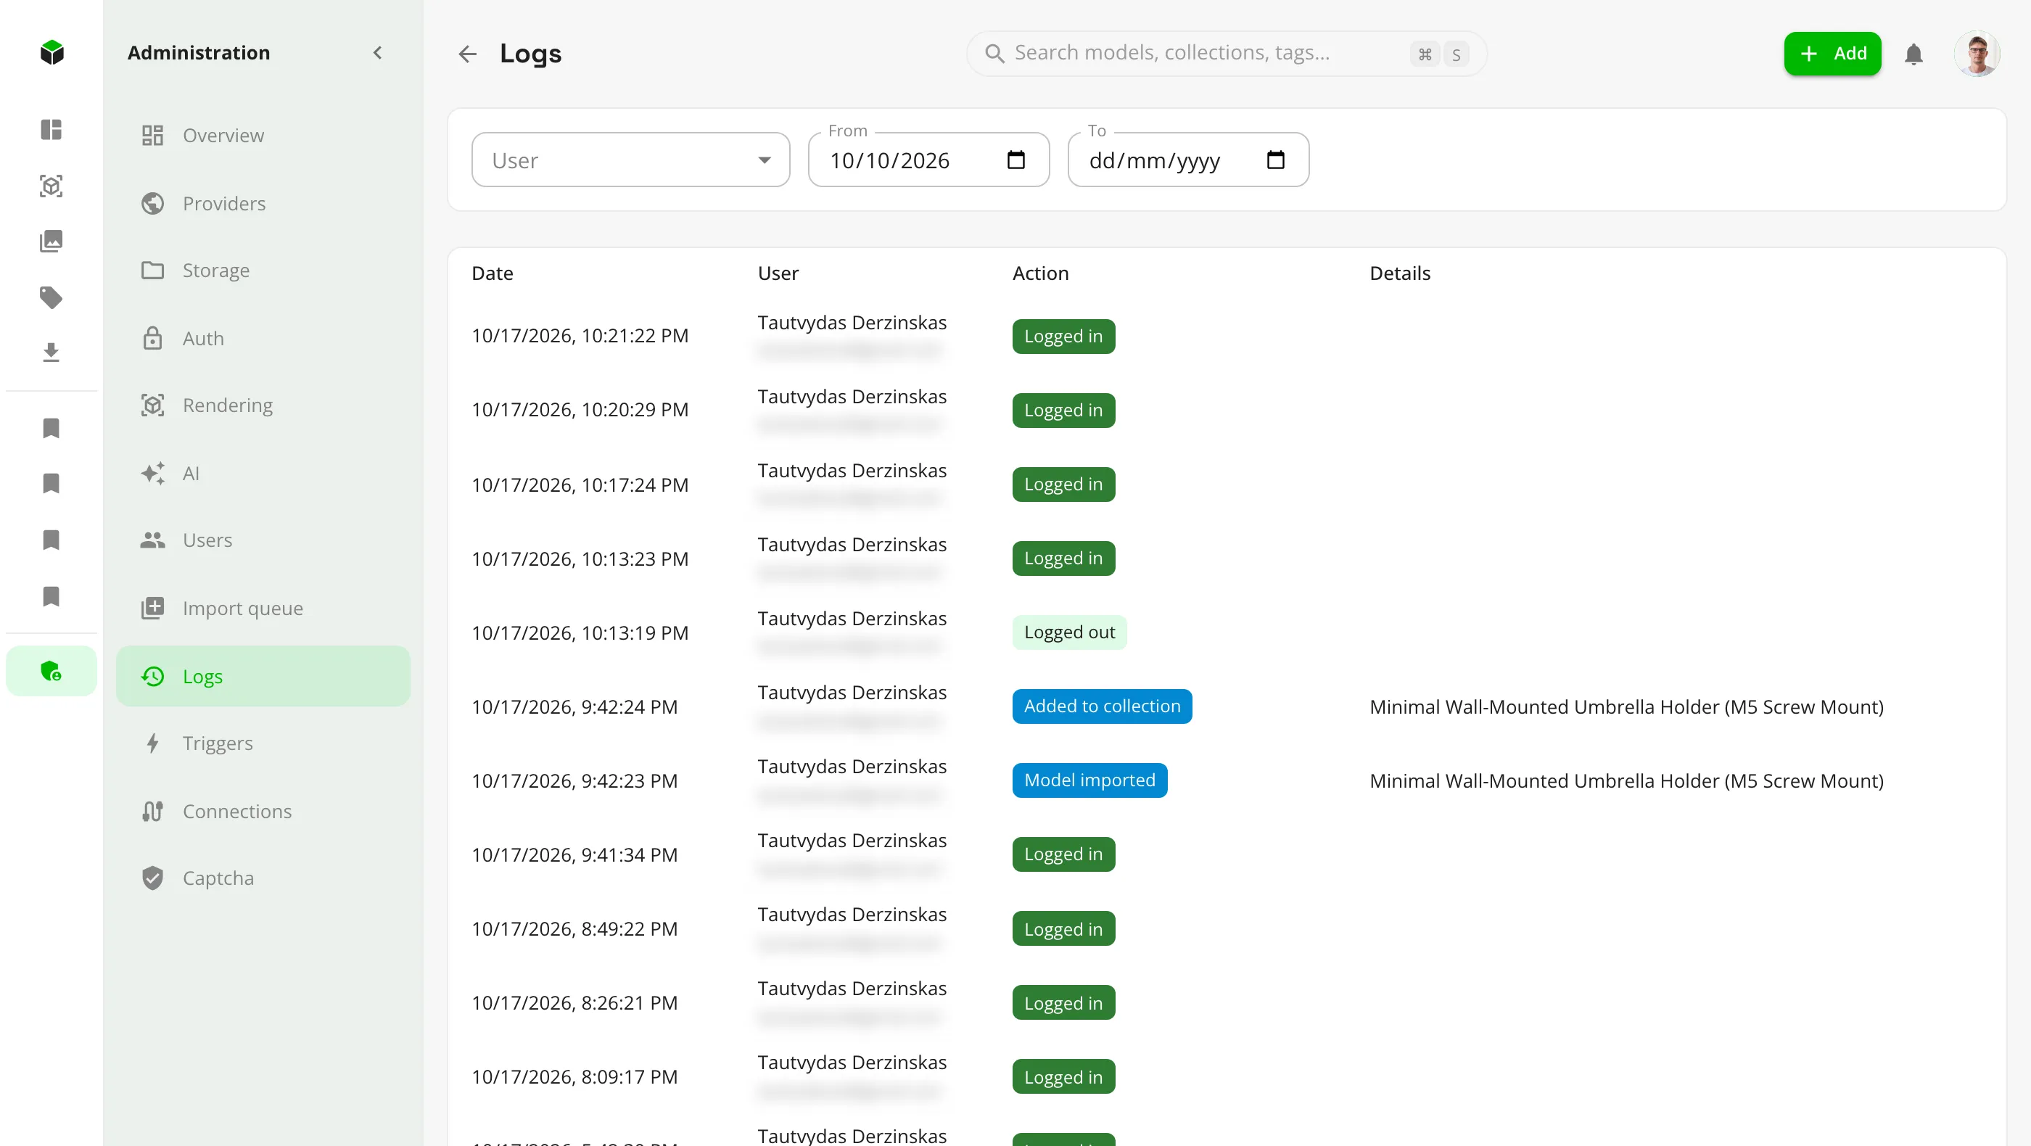Open the Users admin page
Screen dimensions: 2031x1146
[x=263, y=540]
